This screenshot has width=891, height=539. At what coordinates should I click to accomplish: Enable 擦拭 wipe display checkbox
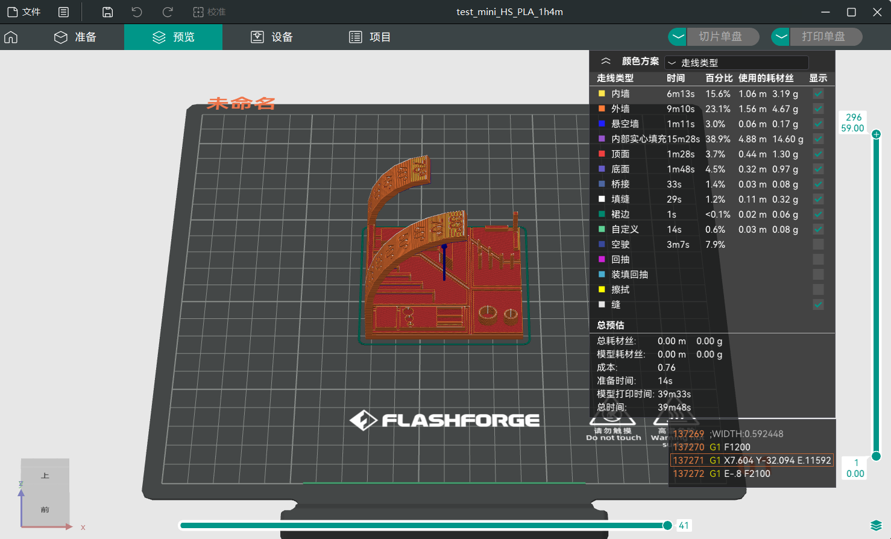(818, 289)
